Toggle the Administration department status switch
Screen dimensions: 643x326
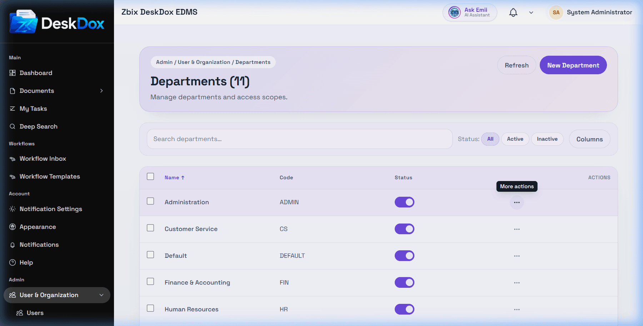[x=404, y=202]
